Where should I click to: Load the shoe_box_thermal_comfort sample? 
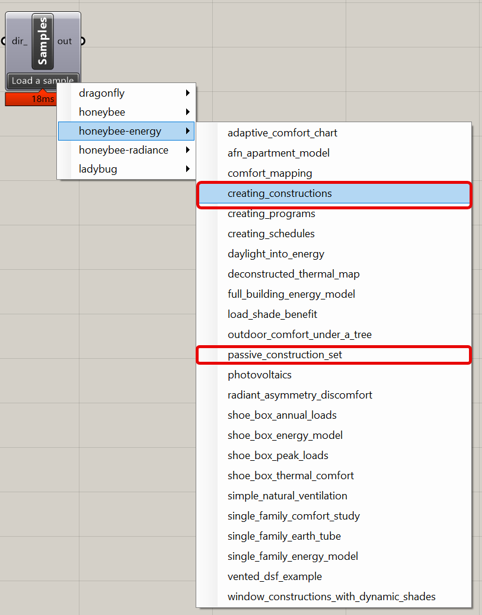click(334, 476)
